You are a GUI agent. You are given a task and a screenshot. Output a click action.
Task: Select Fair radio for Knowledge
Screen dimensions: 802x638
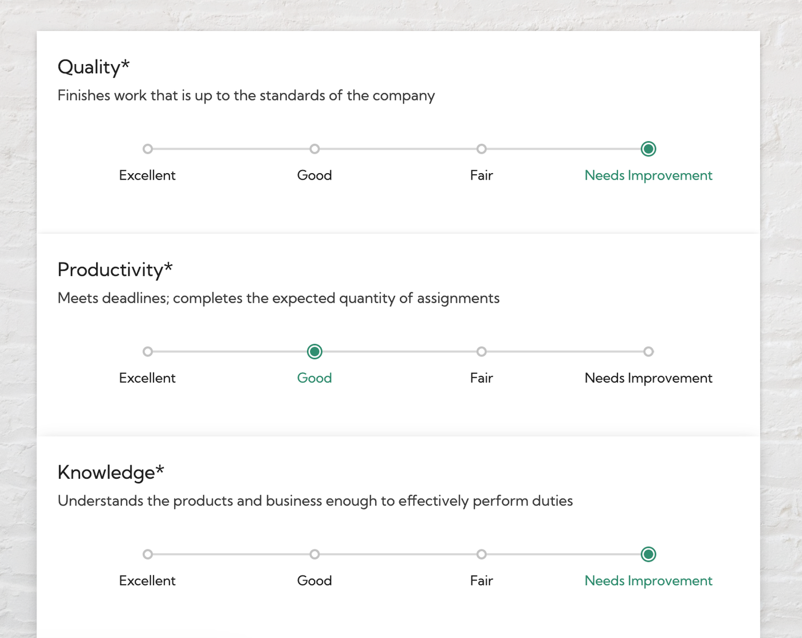click(482, 554)
